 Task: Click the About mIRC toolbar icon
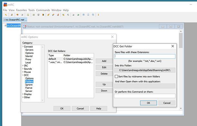[98, 15]
